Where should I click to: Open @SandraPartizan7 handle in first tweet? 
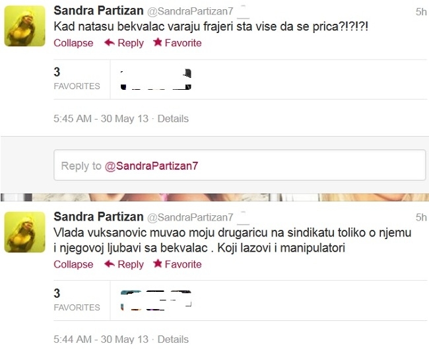coord(190,11)
